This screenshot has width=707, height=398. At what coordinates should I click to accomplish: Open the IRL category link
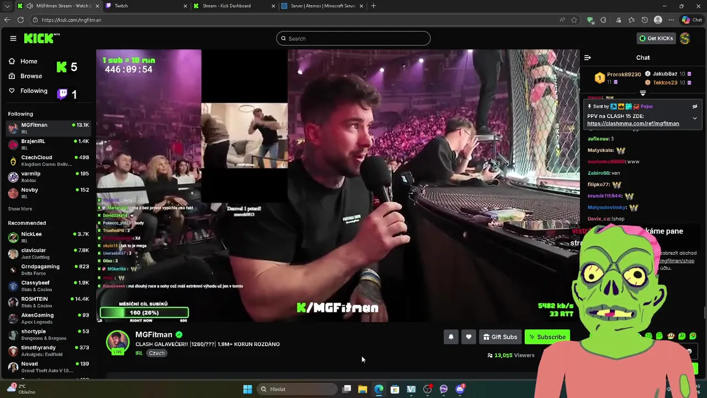coord(139,353)
